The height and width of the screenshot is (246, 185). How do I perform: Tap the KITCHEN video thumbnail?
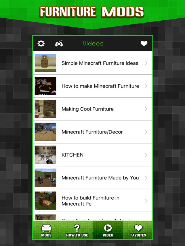45,155
